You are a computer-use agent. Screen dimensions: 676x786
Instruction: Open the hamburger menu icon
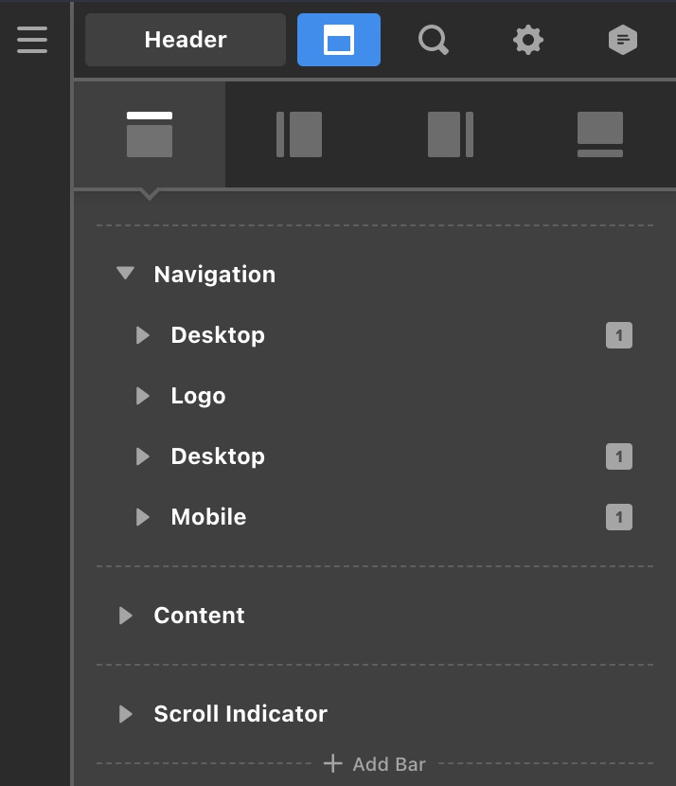[32, 40]
